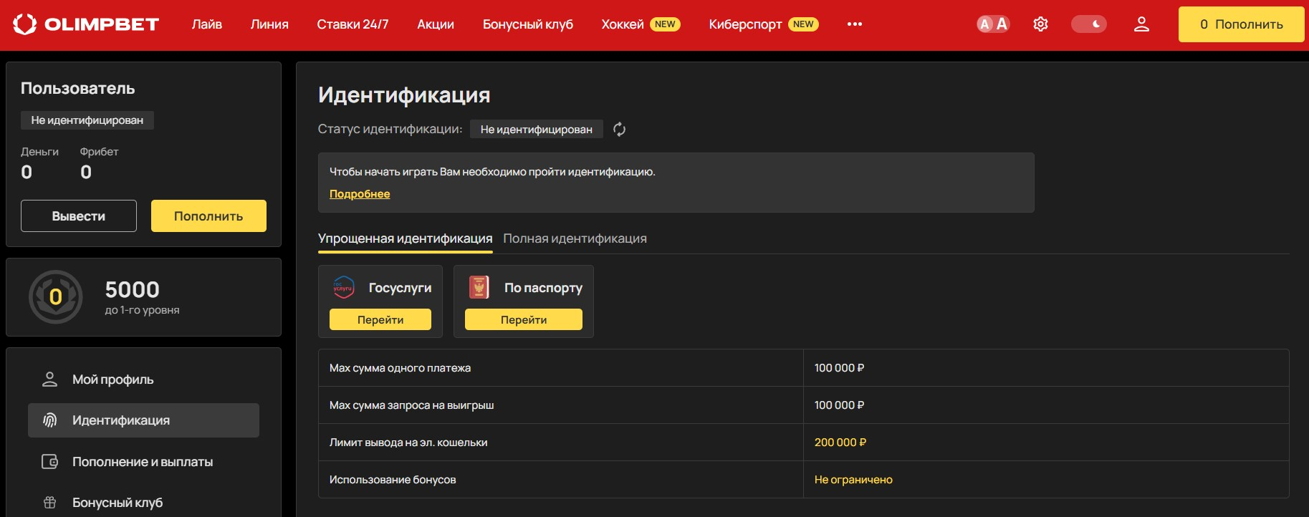Toggle the dark mode switch
This screenshot has height=517, width=1309.
(1088, 24)
